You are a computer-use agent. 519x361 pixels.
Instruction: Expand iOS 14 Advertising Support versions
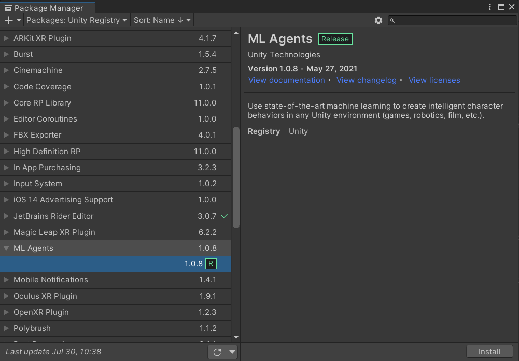point(6,200)
